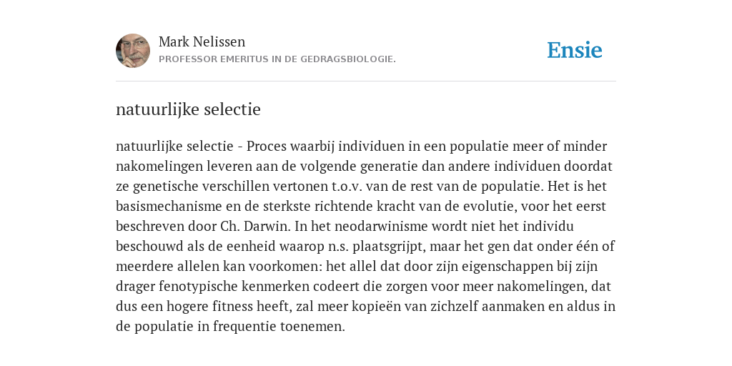Viewport: 732px width, 366px height.
Task: Select the heading natuurlijke selectie
Action: click(188, 109)
